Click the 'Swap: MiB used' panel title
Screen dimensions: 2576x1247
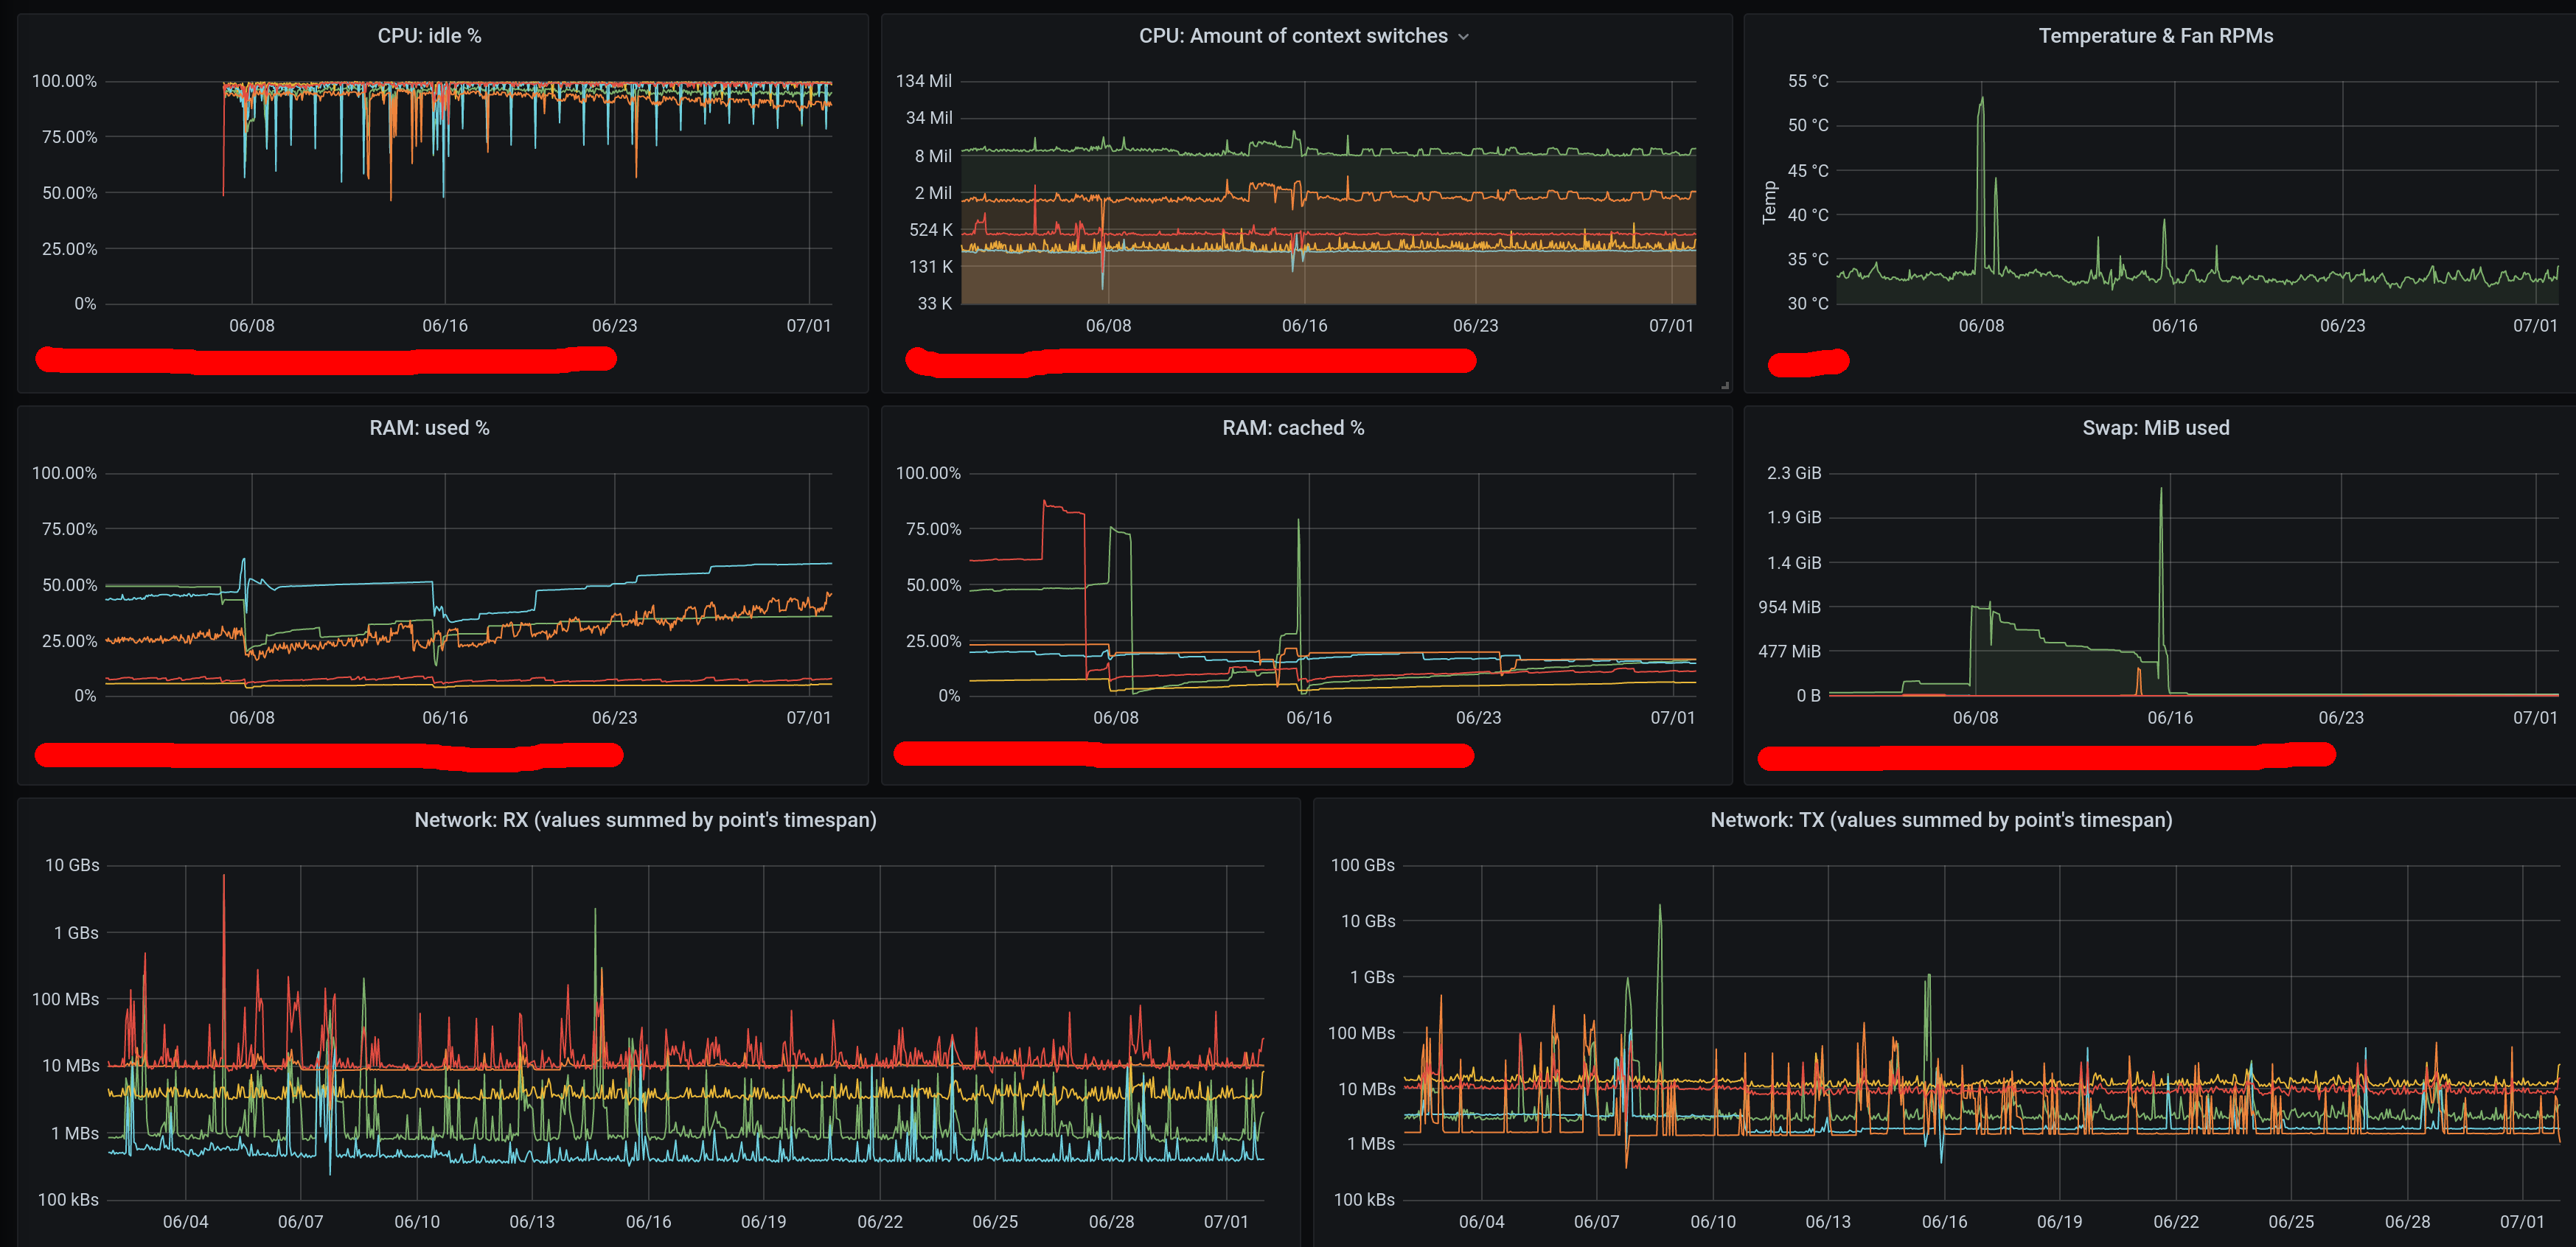[2155, 428]
